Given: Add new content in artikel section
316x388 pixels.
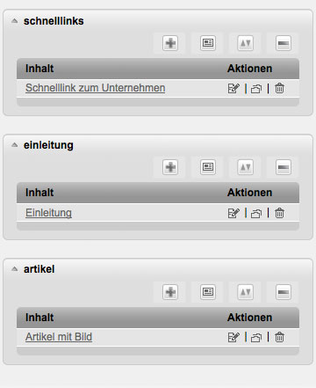Looking at the screenshot, I should coord(170,292).
